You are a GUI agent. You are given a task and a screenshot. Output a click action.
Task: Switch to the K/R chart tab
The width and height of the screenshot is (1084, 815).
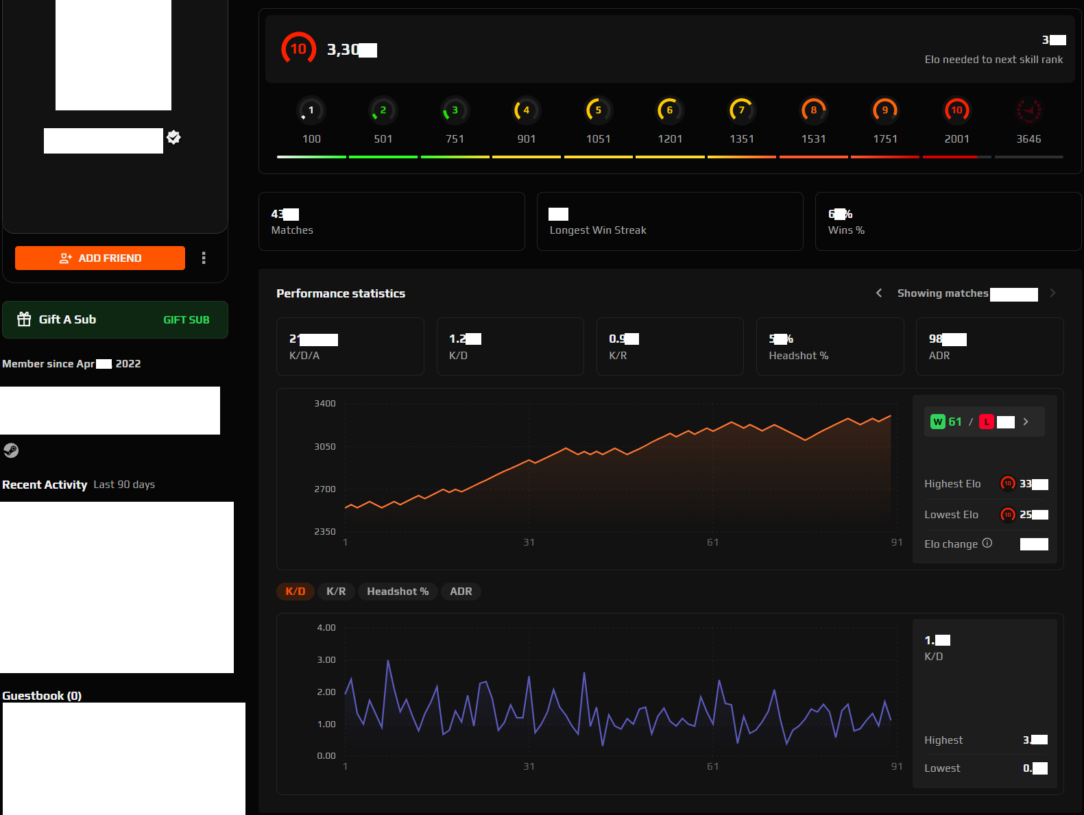pyautogui.click(x=336, y=592)
